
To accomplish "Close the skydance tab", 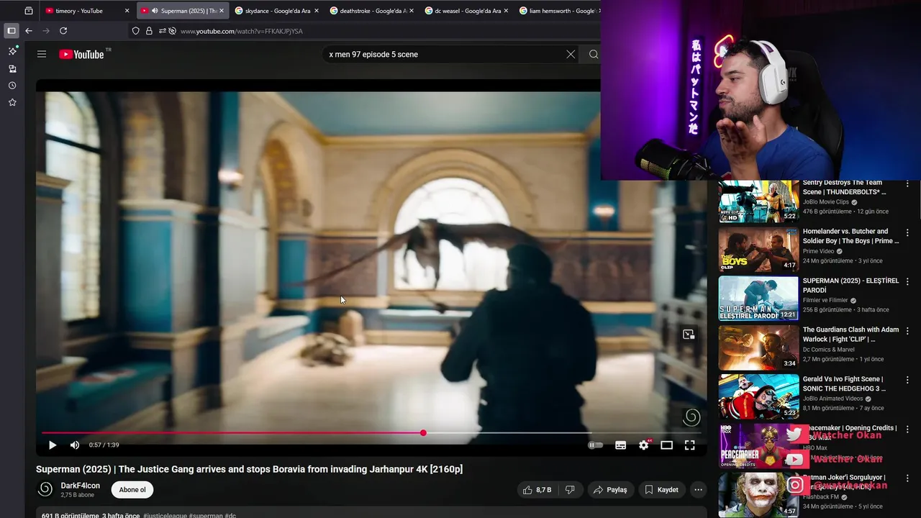I will pos(316,11).
